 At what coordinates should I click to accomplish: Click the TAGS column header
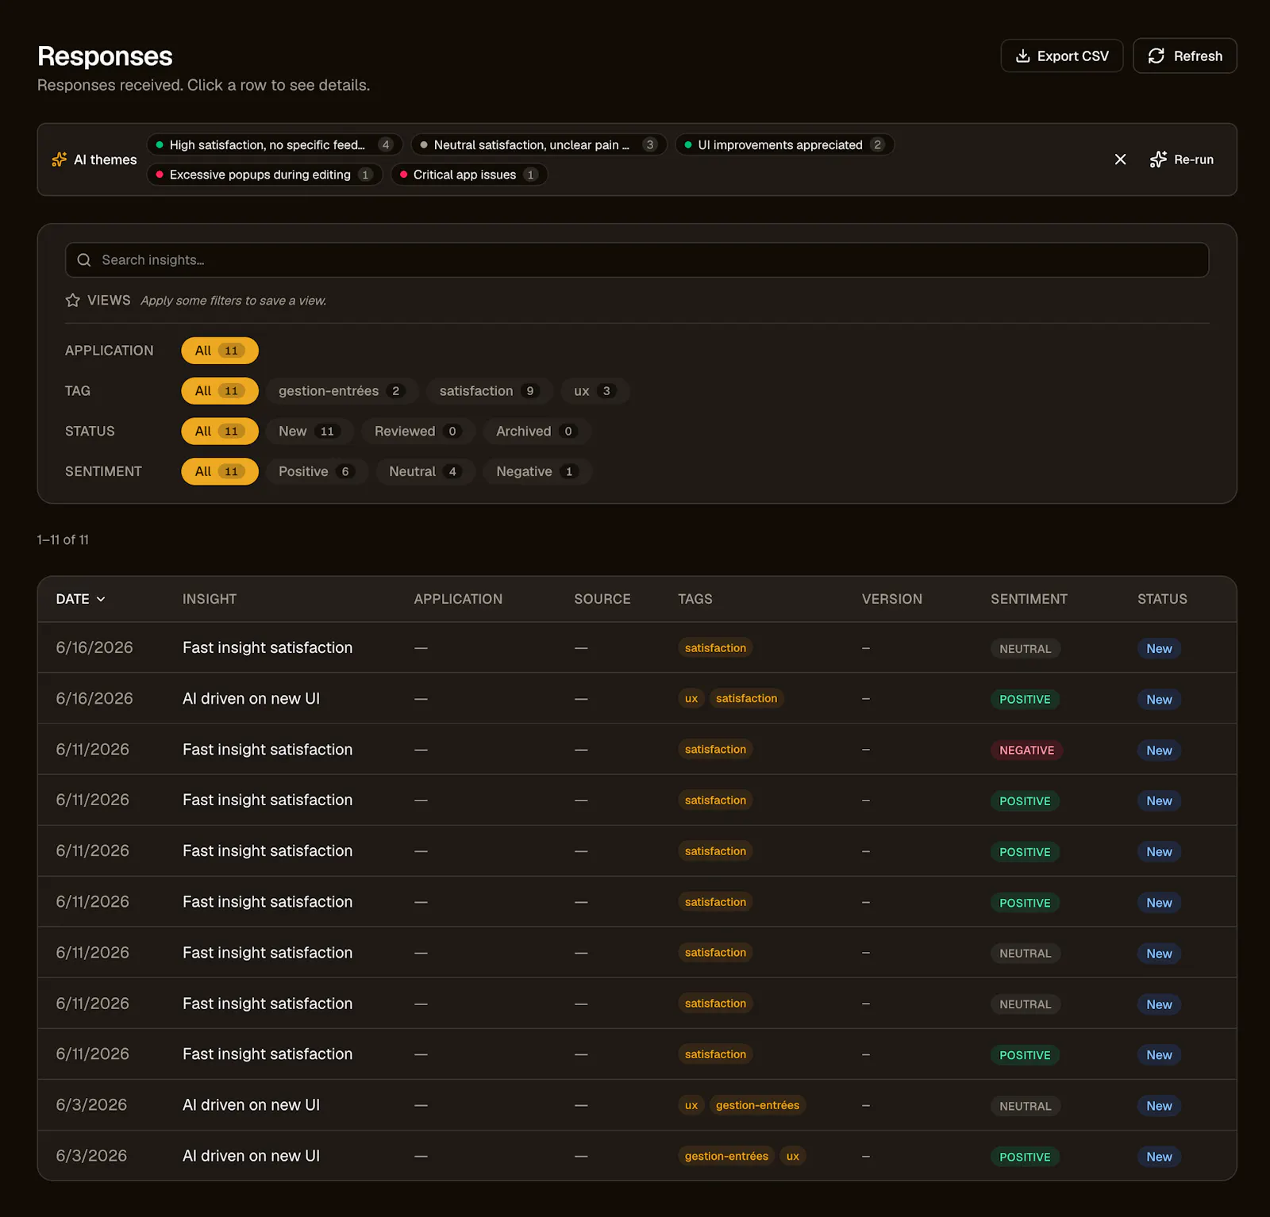(x=695, y=599)
